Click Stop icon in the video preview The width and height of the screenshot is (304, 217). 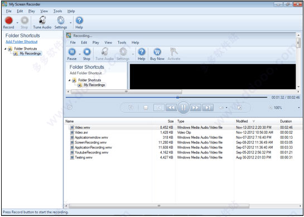point(86,52)
